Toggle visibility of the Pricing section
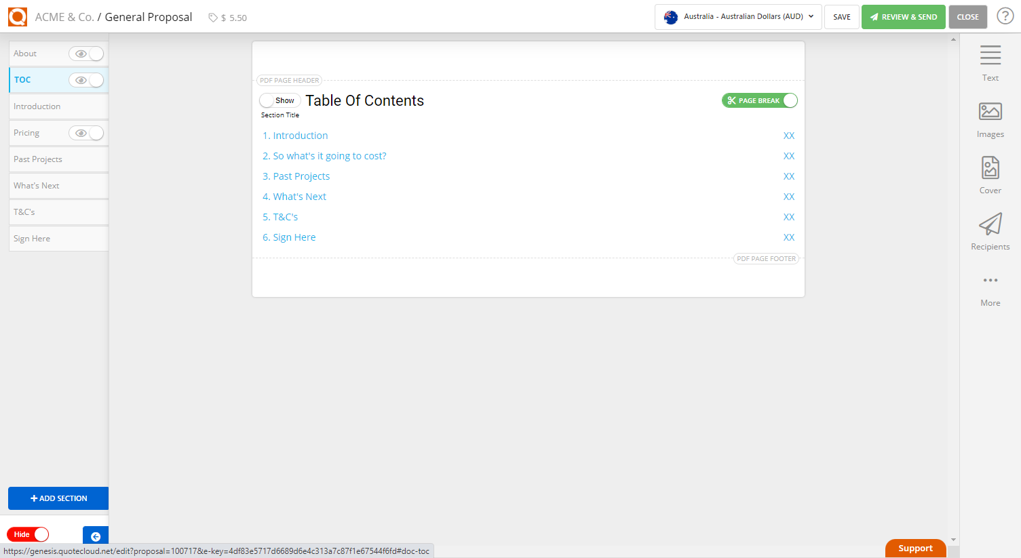 (86, 132)
